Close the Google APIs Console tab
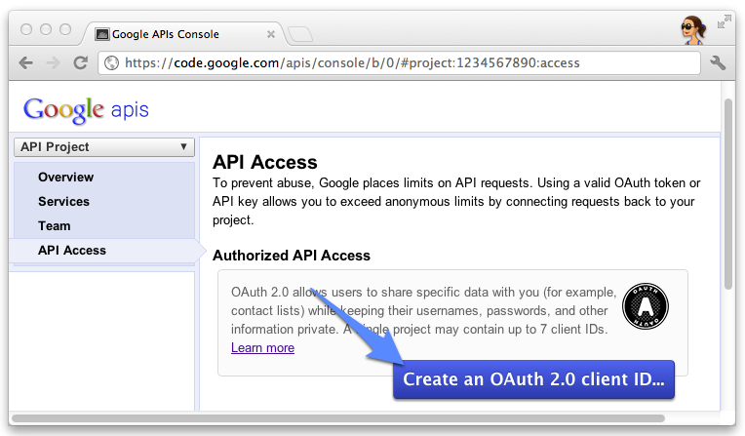Screen dimensions: 745x436 click(x=271, y=34)
